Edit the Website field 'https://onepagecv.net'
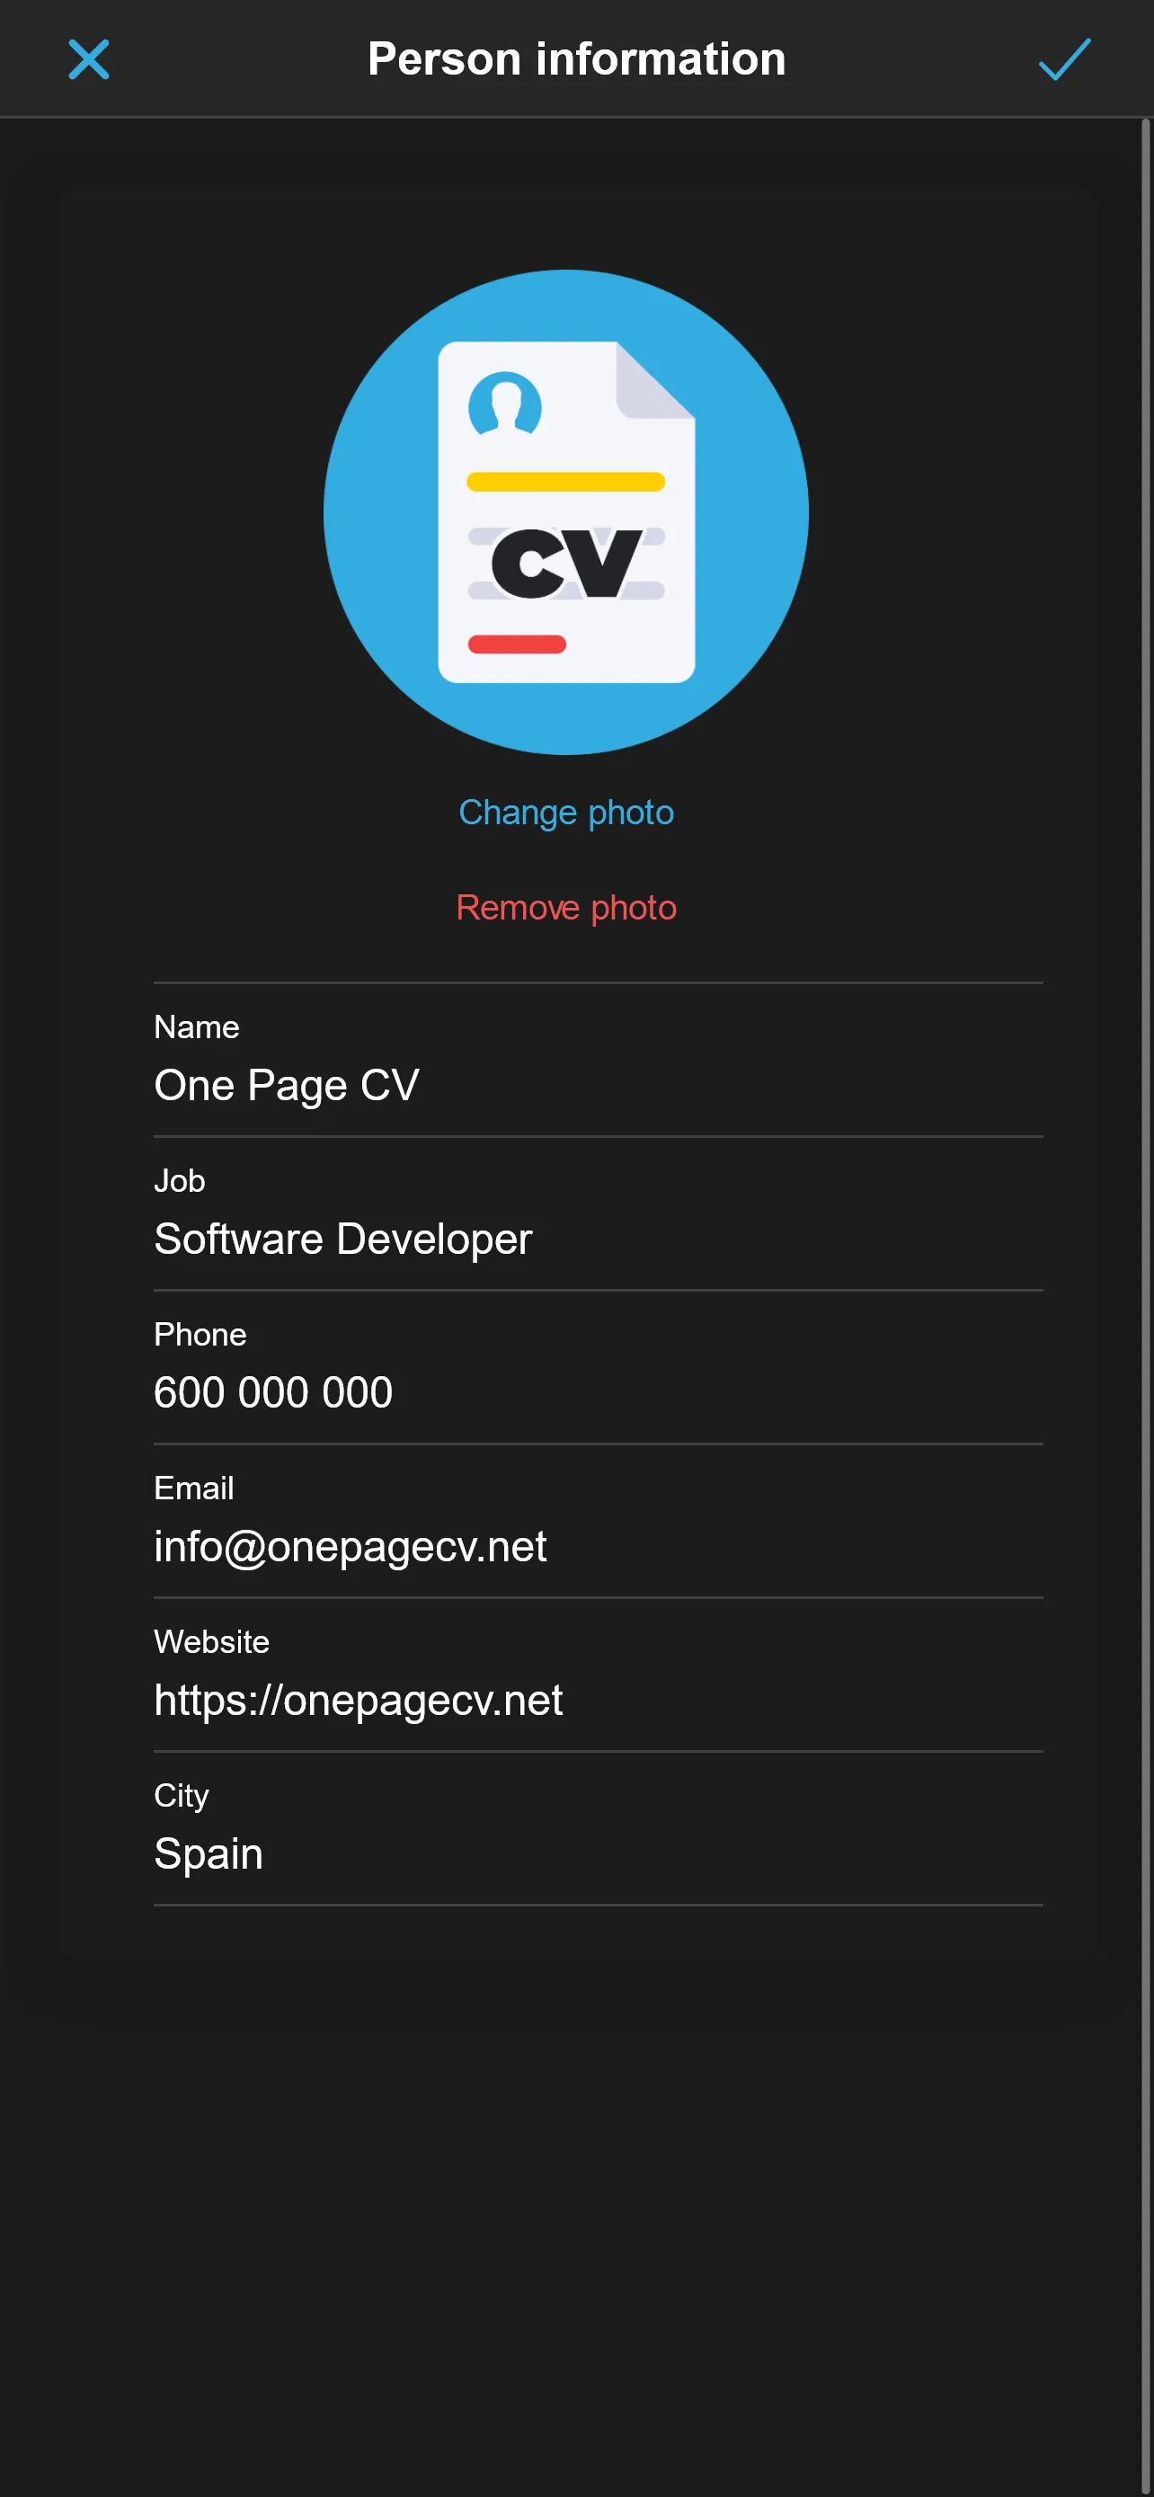1154x2497 pixels. tap(598, 1701)
